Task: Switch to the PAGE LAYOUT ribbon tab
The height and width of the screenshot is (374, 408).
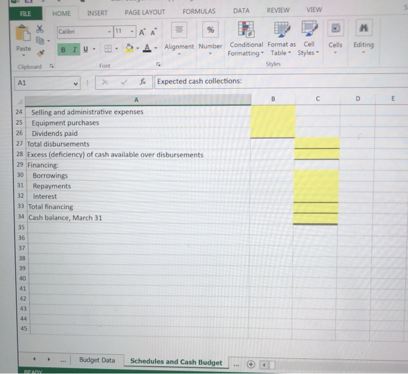Action: tap(145, 12)
